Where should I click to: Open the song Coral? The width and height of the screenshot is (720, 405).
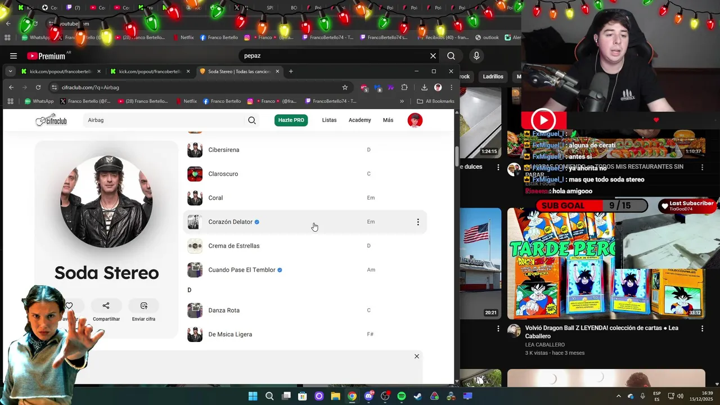point(215,198)
